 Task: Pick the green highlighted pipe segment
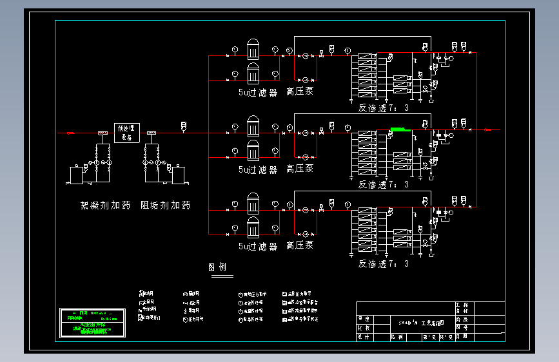(x=400, y=129)
